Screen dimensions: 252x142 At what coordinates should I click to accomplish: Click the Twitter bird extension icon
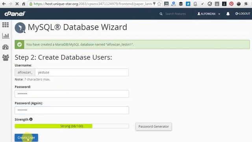pos(188,4)
